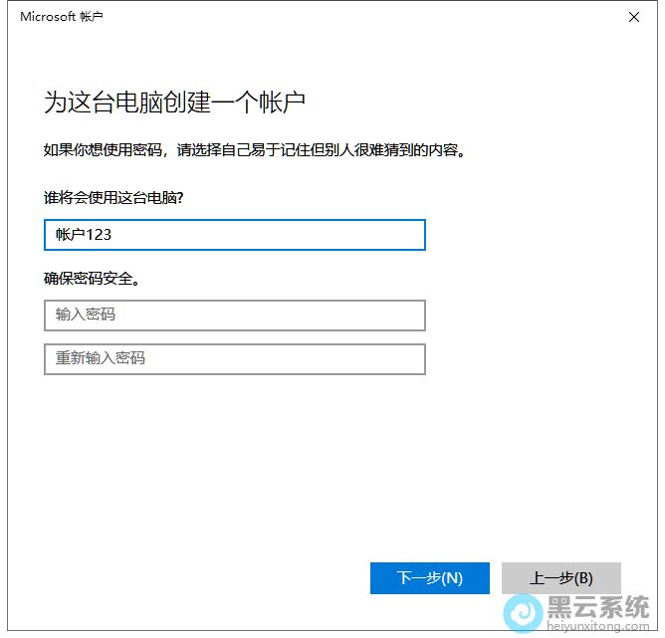
Task: Click the 输入密码 password field
Action: (234, 315)
